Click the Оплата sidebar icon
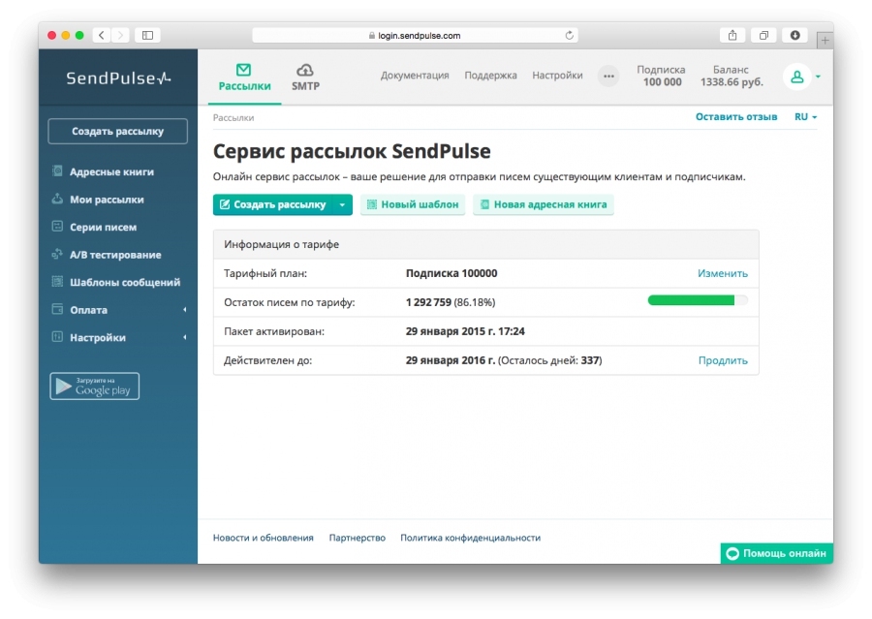 [x=57, y=309]
